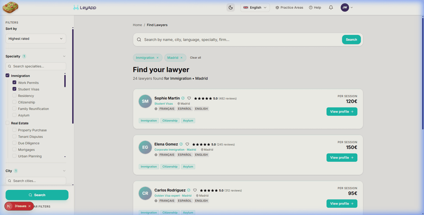The image size is (424, 215).
Task: Uncheck the Work Permits filter
Action: (14, 83)
